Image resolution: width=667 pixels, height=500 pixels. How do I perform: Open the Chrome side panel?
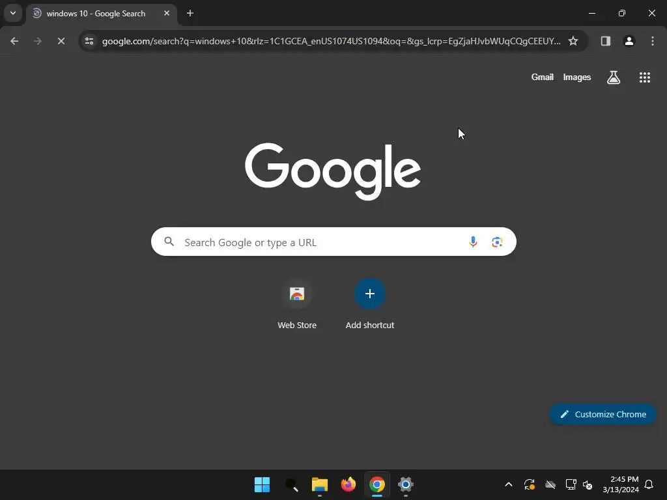605,41
